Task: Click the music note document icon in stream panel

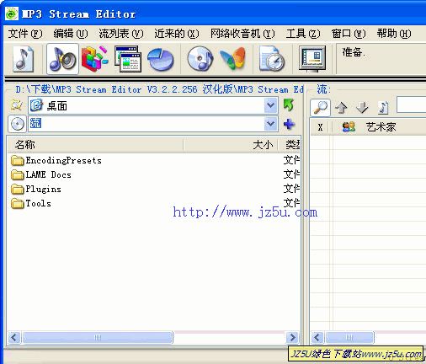Action: 383,107
